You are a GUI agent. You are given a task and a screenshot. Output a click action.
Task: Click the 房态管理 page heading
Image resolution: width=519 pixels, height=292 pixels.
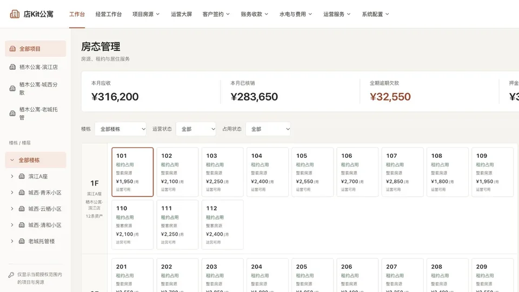101,47
